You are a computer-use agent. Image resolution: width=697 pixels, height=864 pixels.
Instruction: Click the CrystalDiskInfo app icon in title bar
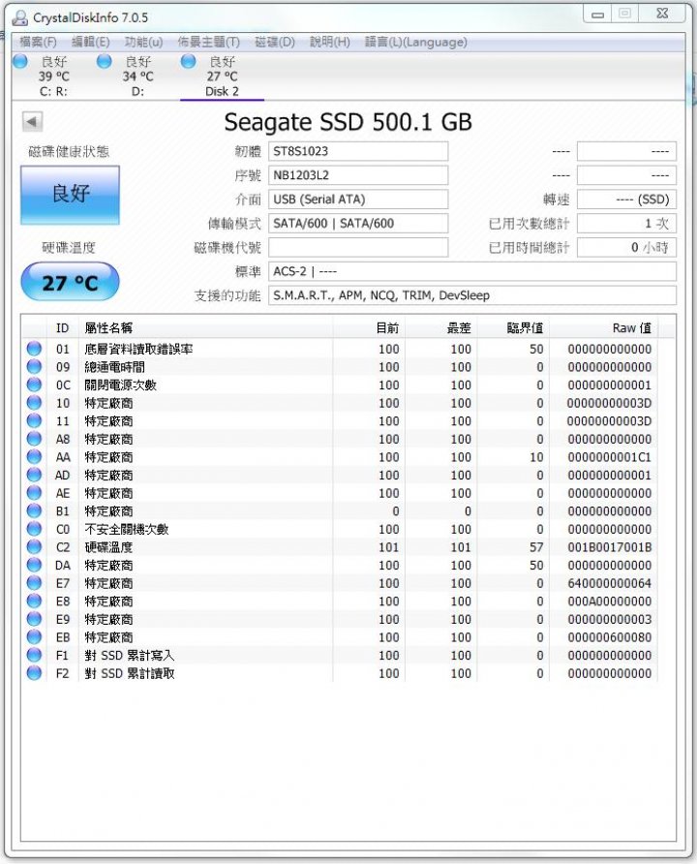20,17
